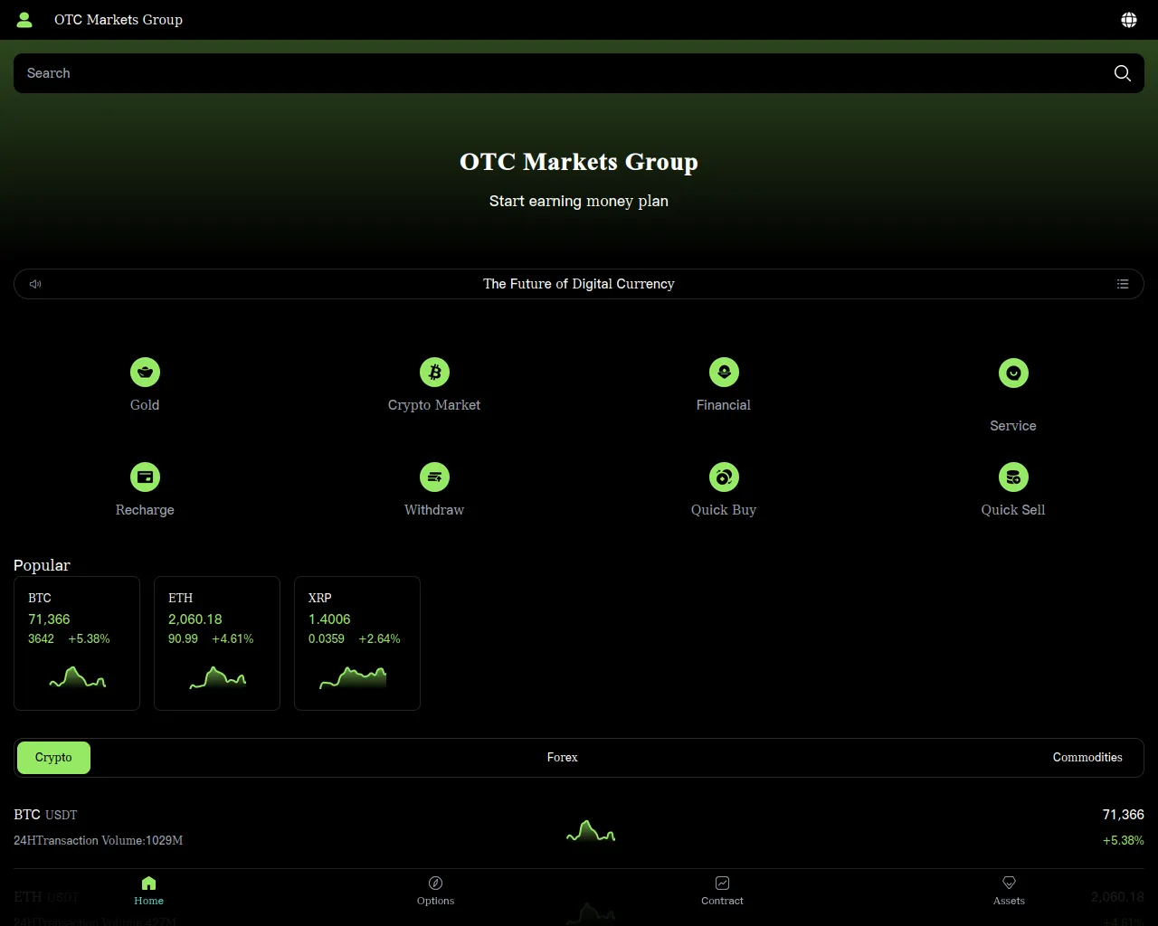Open the Crypto Market bitcoin icon

click(x=434, y=373)
